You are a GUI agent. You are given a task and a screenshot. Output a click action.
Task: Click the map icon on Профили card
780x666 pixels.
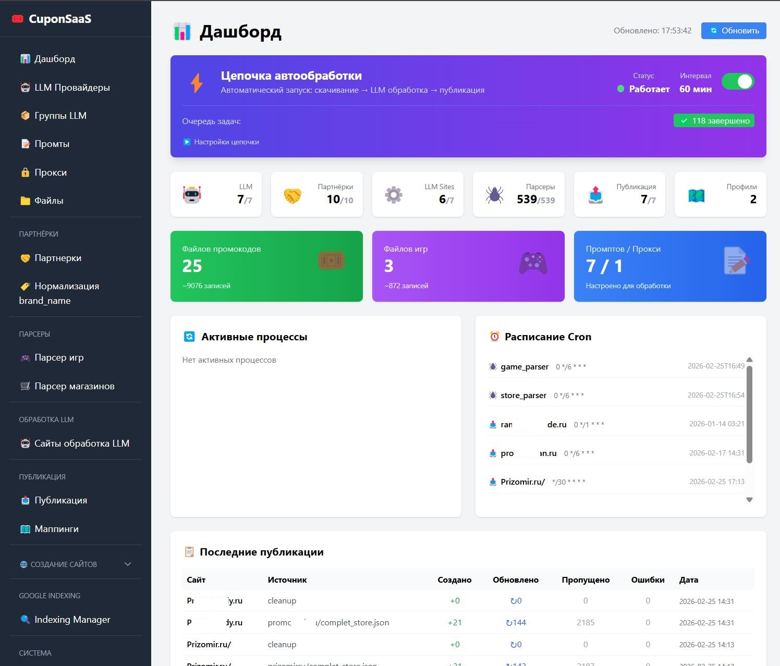click(x=696, y=195)
